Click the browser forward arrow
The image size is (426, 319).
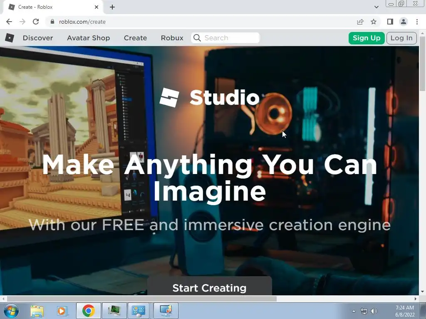tap(22, 22)
